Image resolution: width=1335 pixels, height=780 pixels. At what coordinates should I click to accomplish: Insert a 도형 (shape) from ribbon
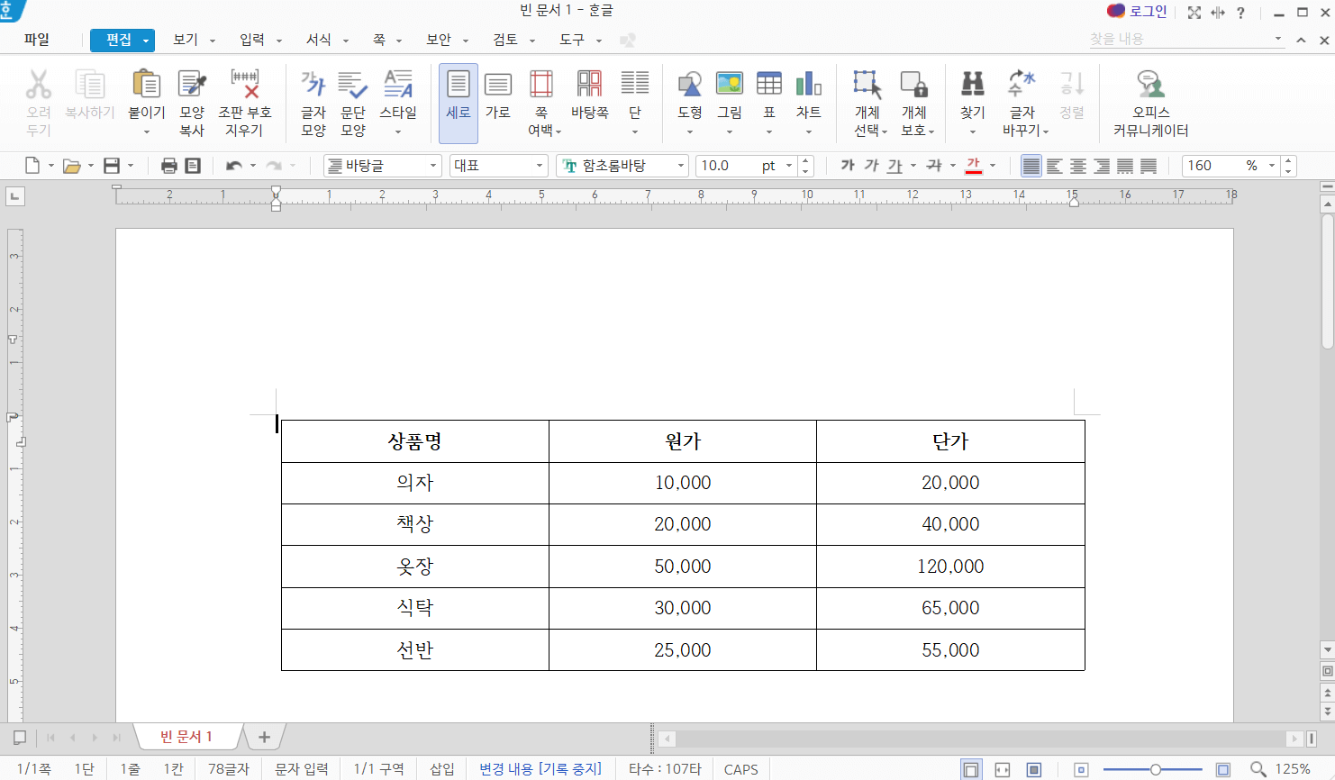click(x=690, y=85)
